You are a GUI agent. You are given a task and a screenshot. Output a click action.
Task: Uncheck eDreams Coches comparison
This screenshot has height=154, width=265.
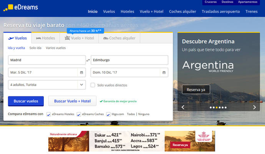click(79, 114)
